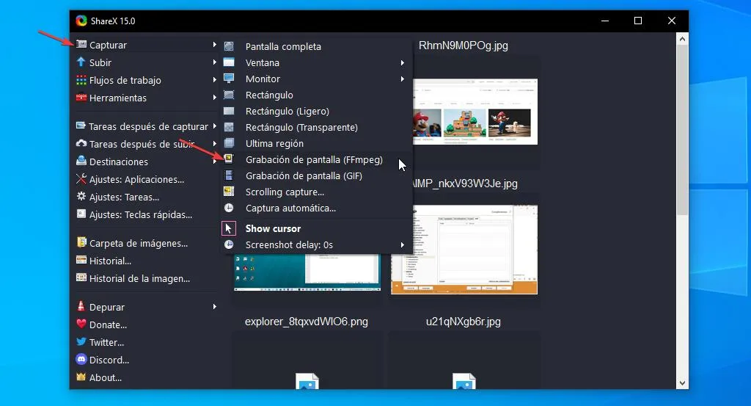This screenshot has width=751, height=406.
Task: Open the Historial entry
Action: [x=110, y=261]
